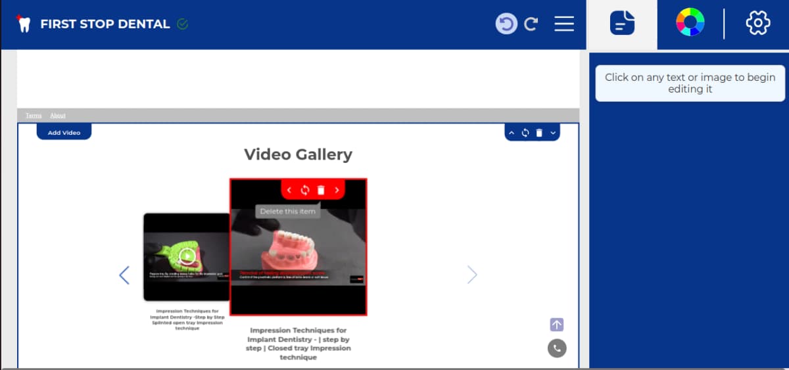
Task: Click the scroll-to-top arrow button
Action: coord(557,325)
